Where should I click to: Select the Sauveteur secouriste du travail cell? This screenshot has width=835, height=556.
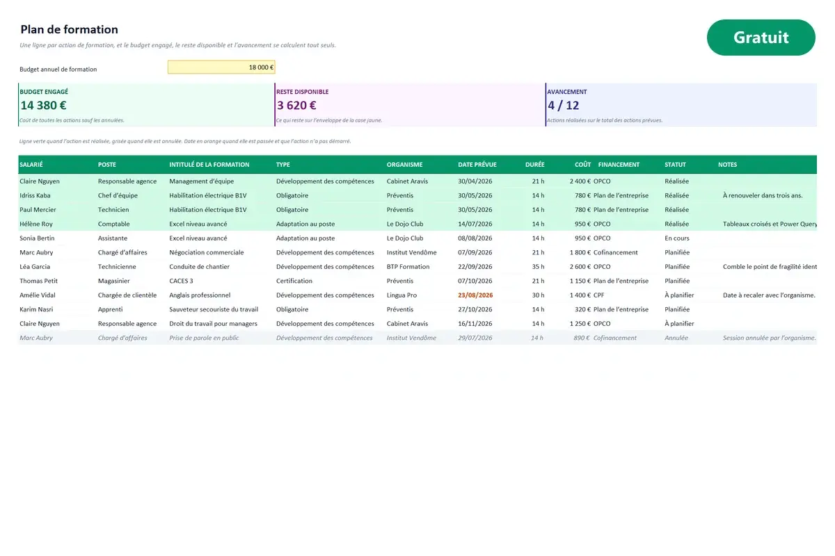[214, 309]
